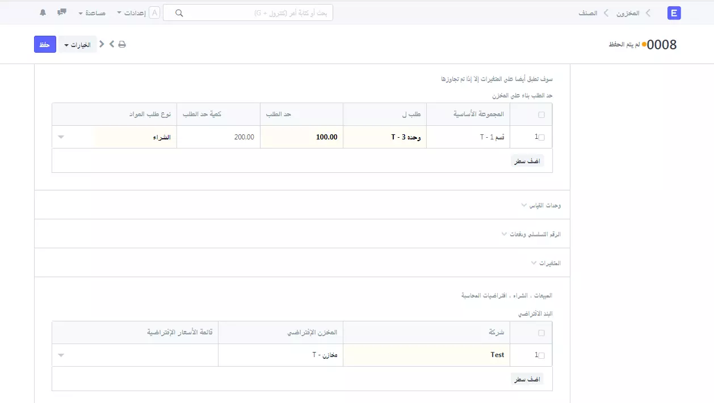The height and width of the screenshot is (403, 714).
Task: Tick the checkbox for the قسم 1 - T row
Action: (541, 137)
